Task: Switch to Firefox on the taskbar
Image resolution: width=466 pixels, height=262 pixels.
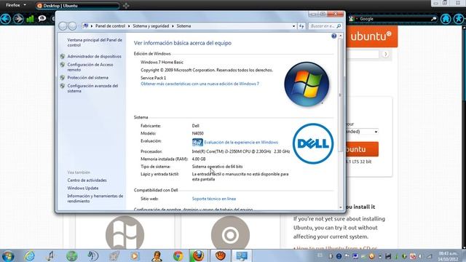Action: [x=198, y=255]
